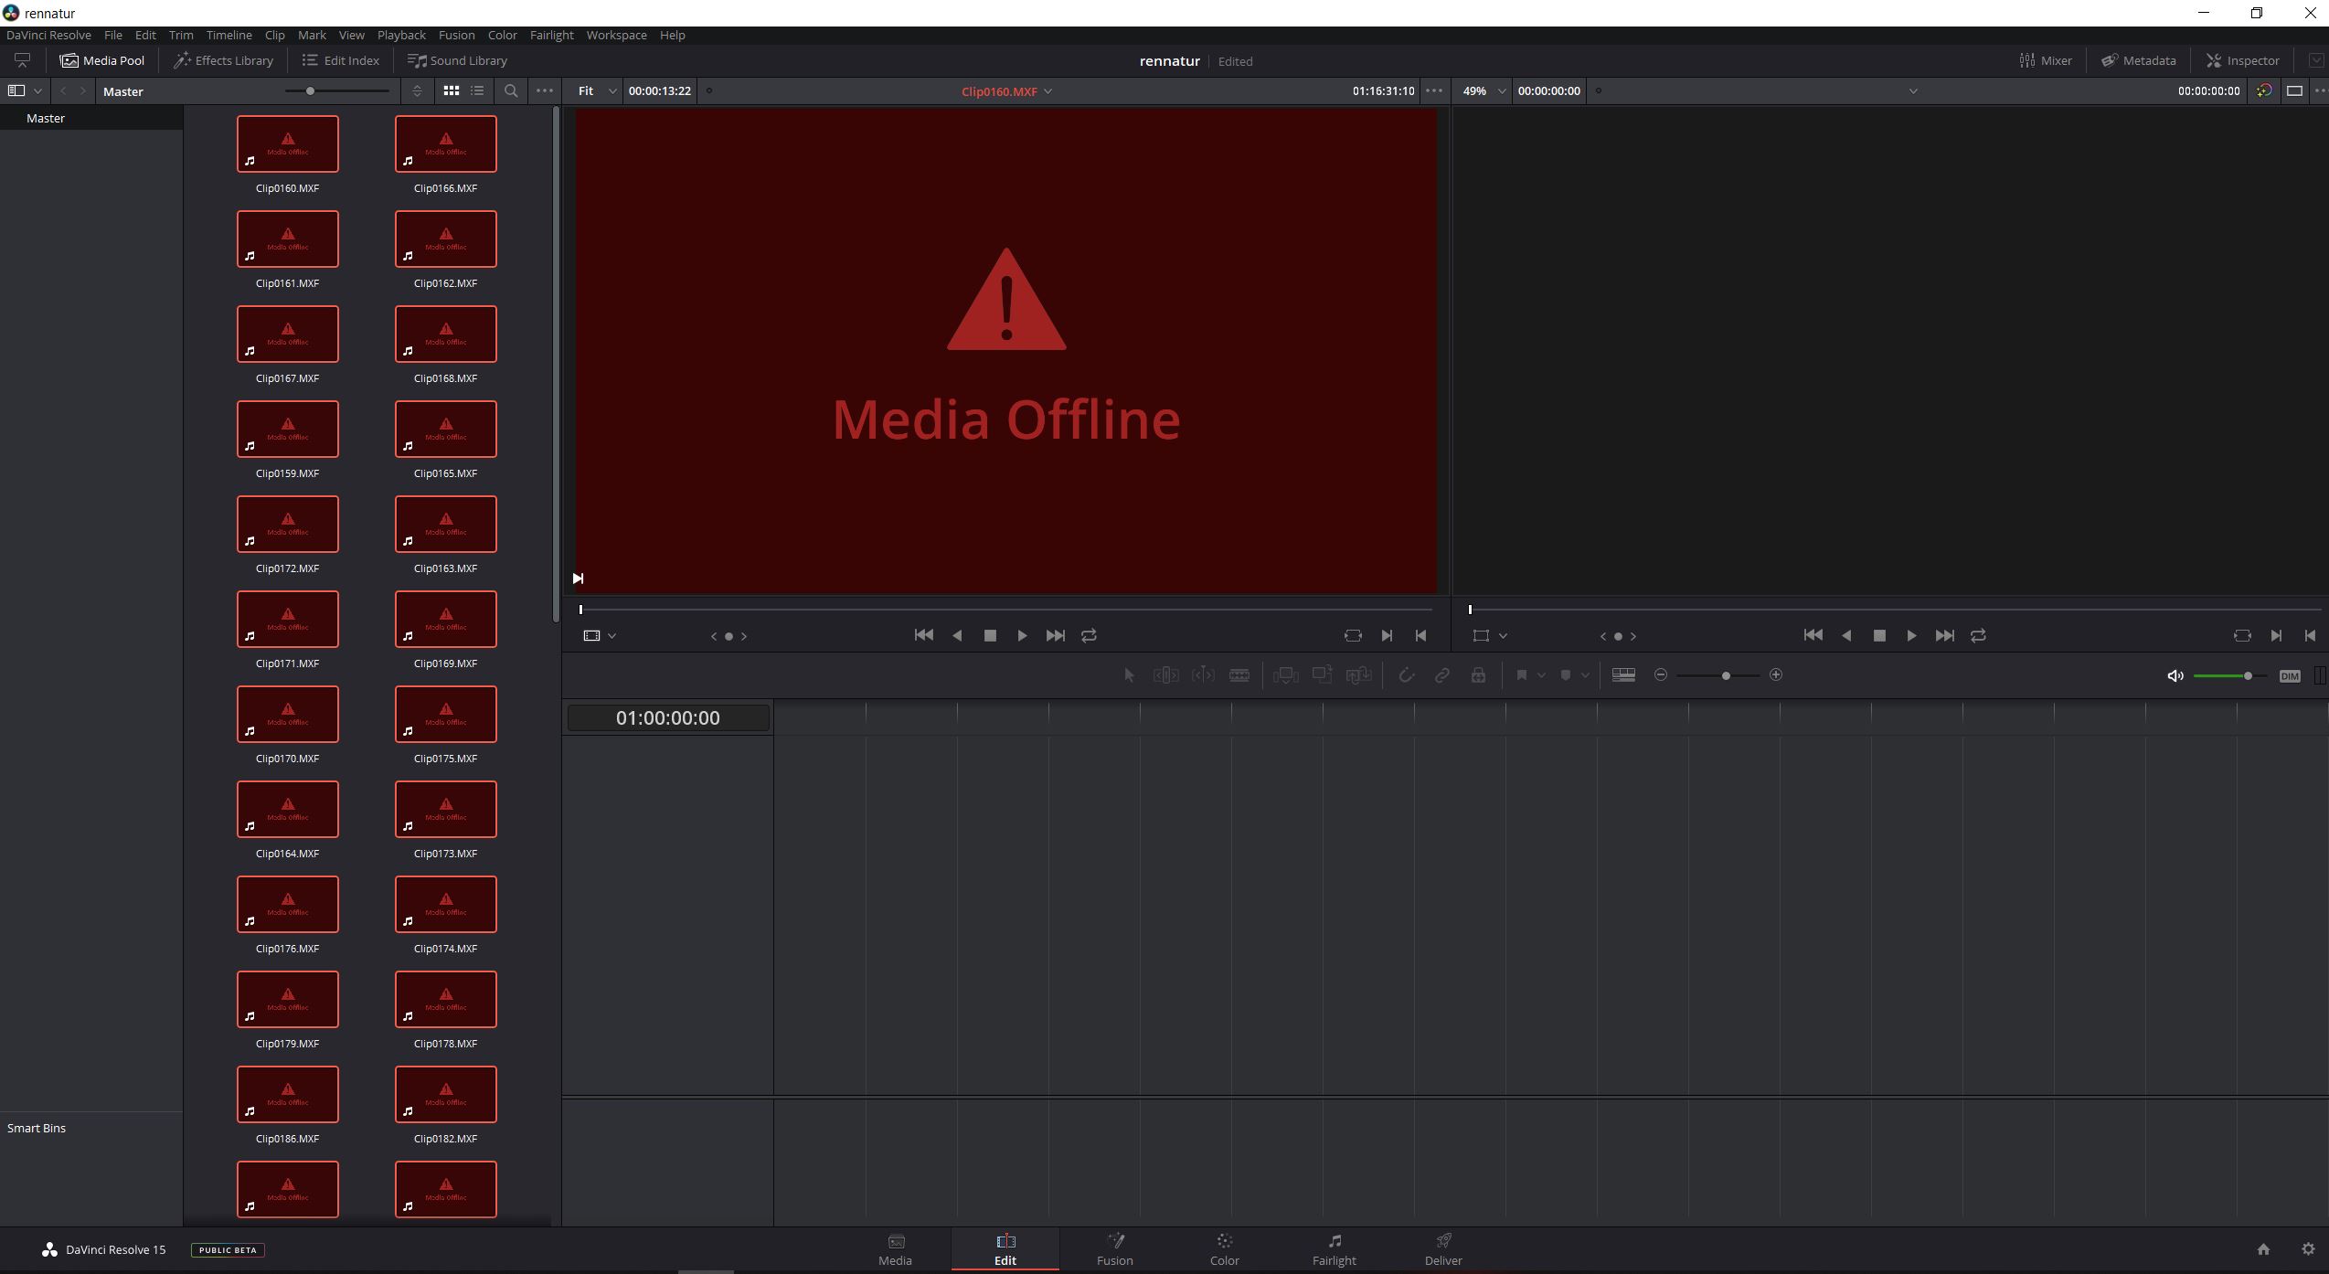The image size is (2329, 1274).
Task: Click the Overwrite Clip toolbar icon
Action: tap(1322, 675)
